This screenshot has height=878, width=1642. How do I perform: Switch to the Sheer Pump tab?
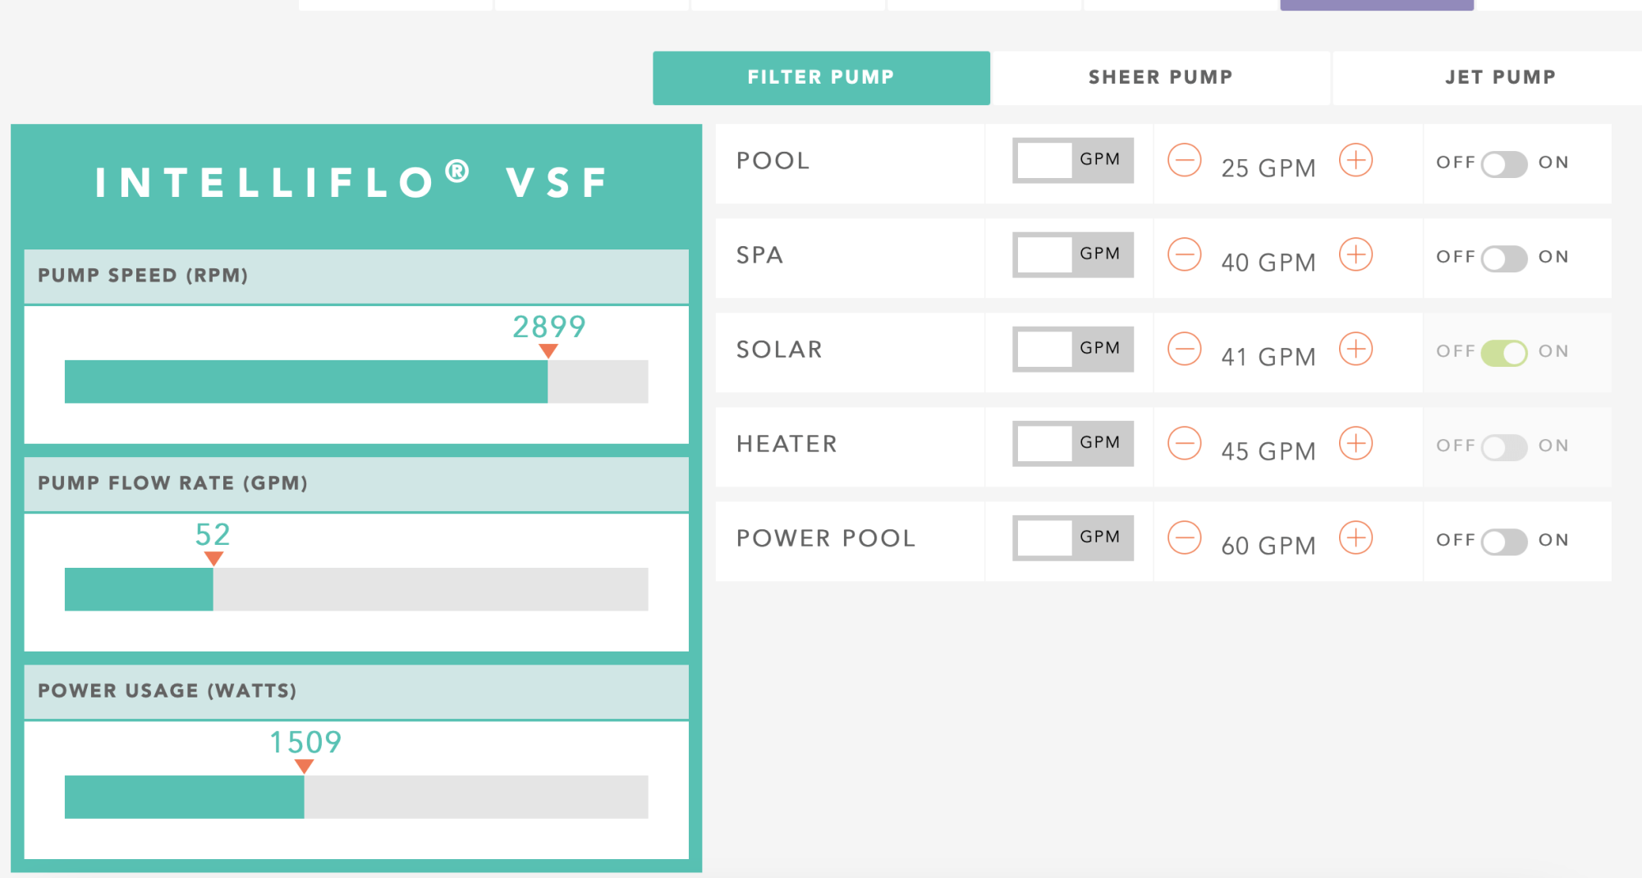pos(1160,78)
